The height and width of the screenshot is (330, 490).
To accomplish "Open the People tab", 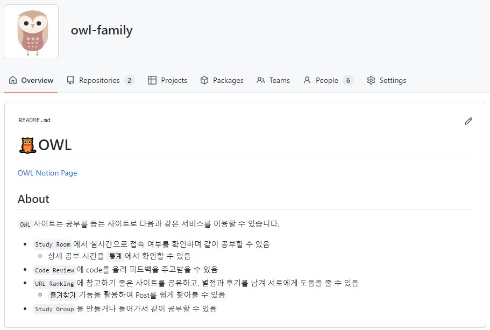I will pos(326,80).
